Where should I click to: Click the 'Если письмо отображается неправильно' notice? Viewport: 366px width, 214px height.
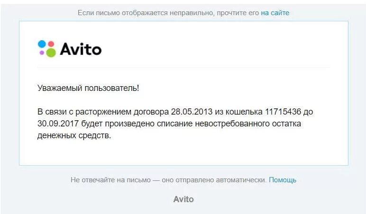(x=146, y=13)
